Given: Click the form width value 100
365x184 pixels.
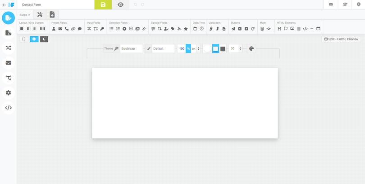Looking at the screenshot, I should tap(182, 48).
